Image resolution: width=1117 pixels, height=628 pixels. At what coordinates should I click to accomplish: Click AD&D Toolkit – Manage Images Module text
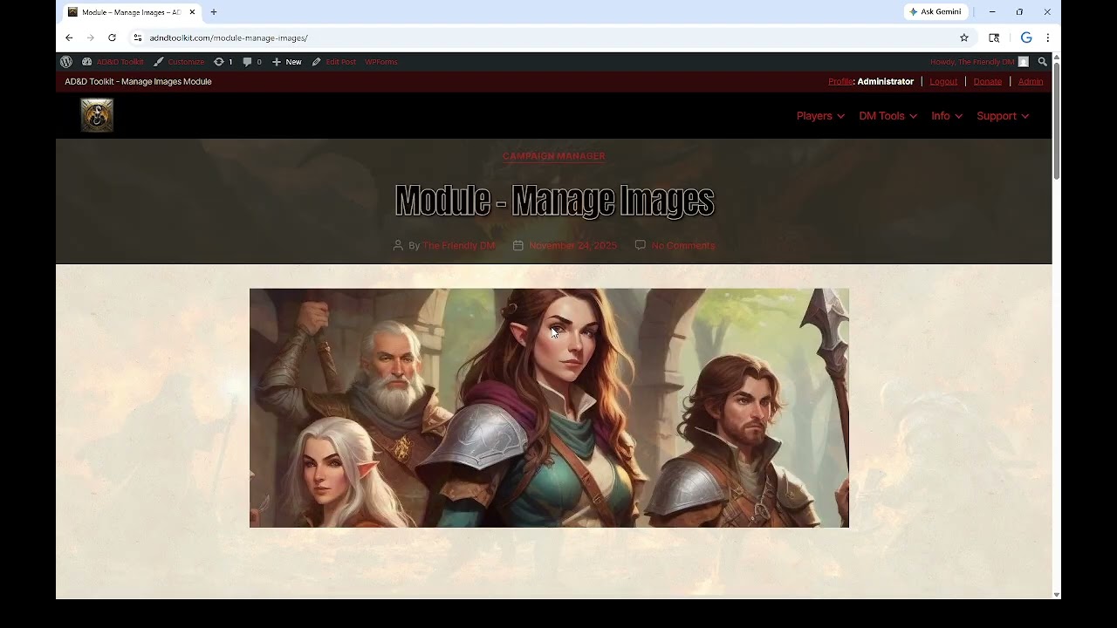(138, 81)
